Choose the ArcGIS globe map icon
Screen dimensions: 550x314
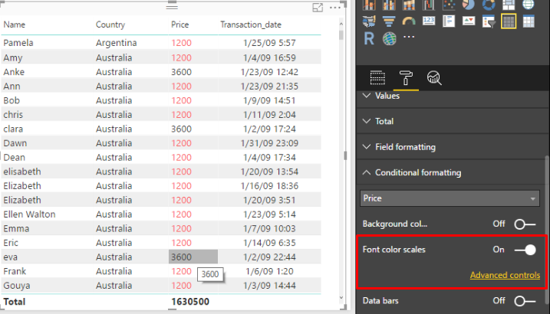pos(389,38)
